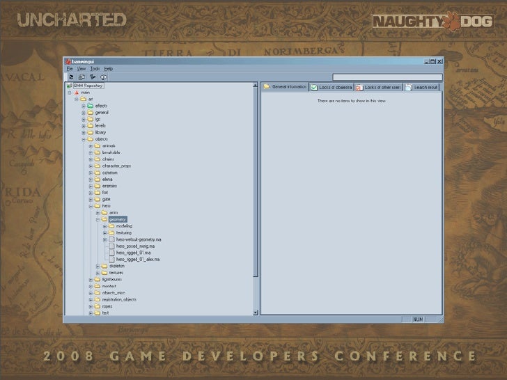The height and width of the screenshot is (380, 507).
Task: Click the folder icon beside elena
Action: (97, 180)
